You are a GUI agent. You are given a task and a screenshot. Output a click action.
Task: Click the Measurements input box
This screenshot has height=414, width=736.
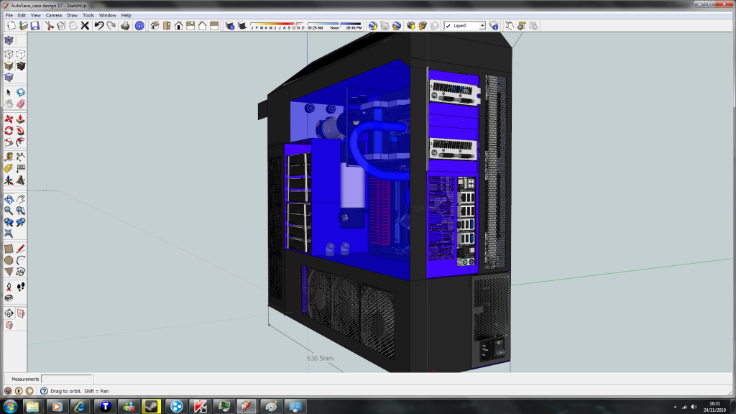point(66,379)
